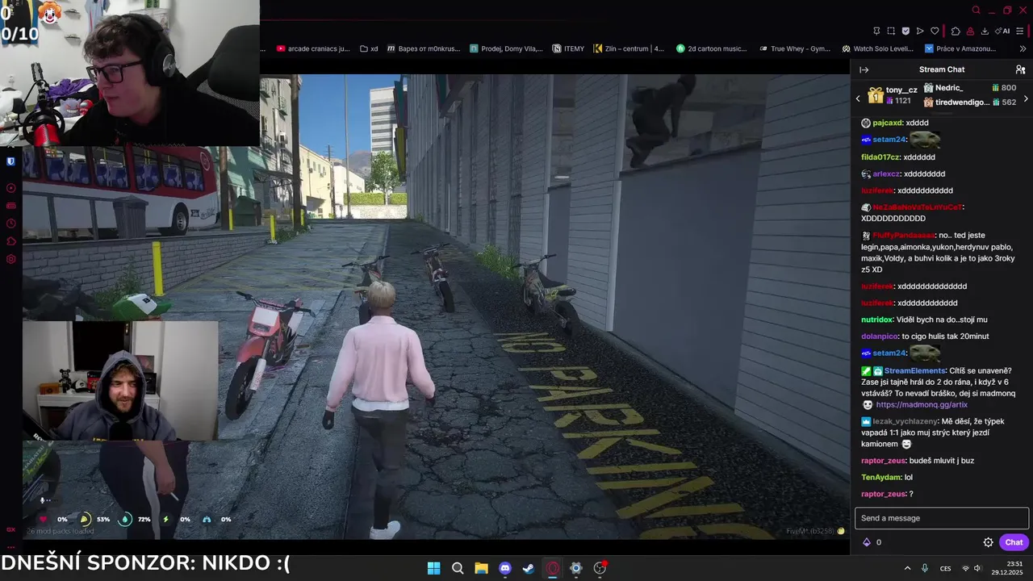Add page to bookmarks with the heart icon

935,31
